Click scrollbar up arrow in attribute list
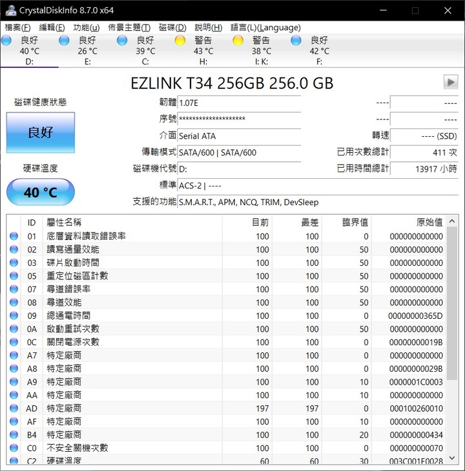Viewport: 465px width, 471px height. 452,221
